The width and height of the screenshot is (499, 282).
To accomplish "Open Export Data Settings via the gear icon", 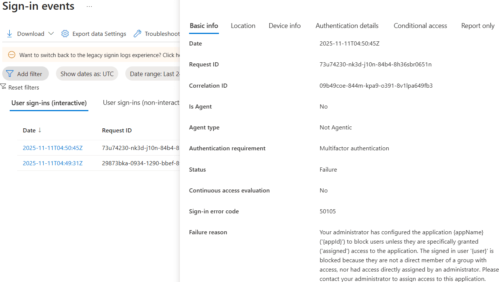I will click(65, 33).
